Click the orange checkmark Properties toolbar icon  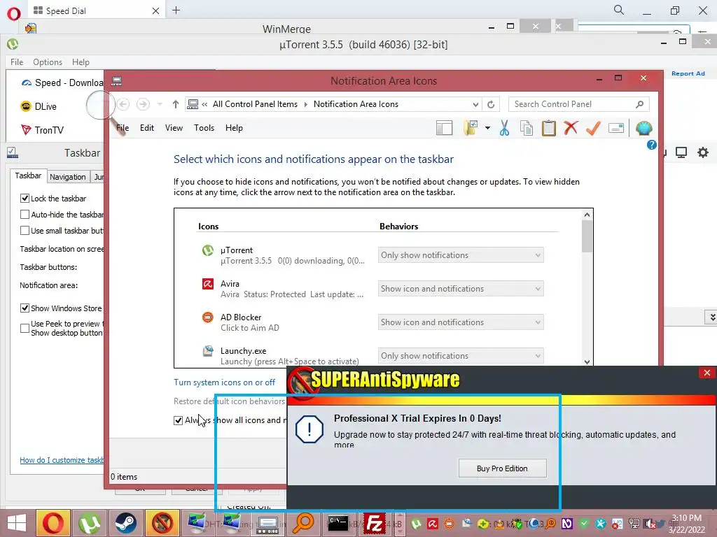coord(593,129)
